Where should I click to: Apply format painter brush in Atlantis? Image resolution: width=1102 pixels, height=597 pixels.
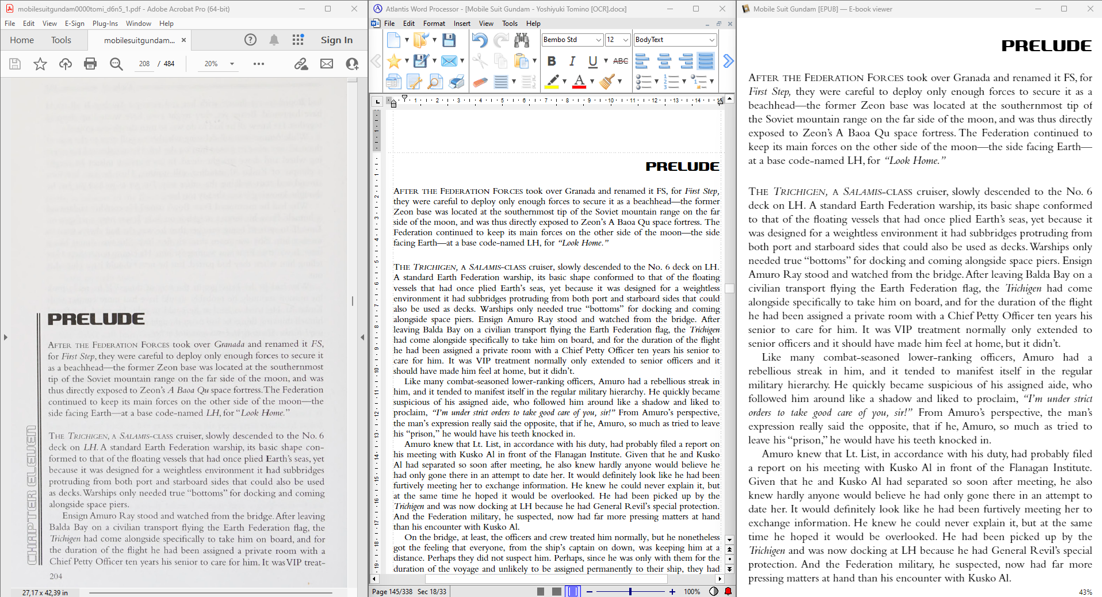click(607, 82)
